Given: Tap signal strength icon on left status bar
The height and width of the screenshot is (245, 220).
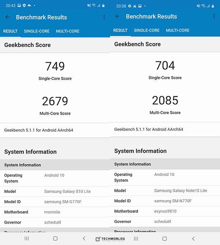Looking at the screenshot, I should pos(99,6).
